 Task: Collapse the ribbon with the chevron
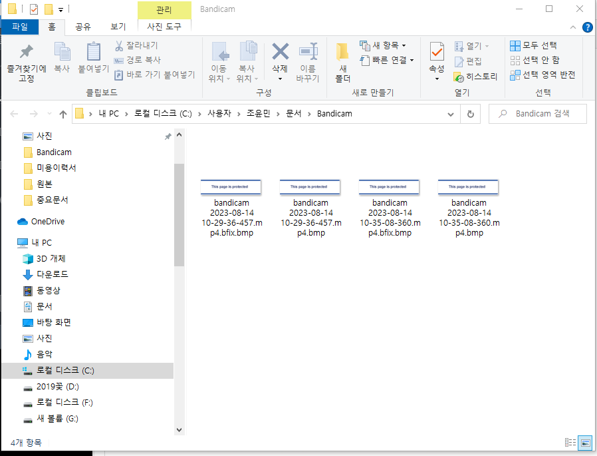pos(572,27)
